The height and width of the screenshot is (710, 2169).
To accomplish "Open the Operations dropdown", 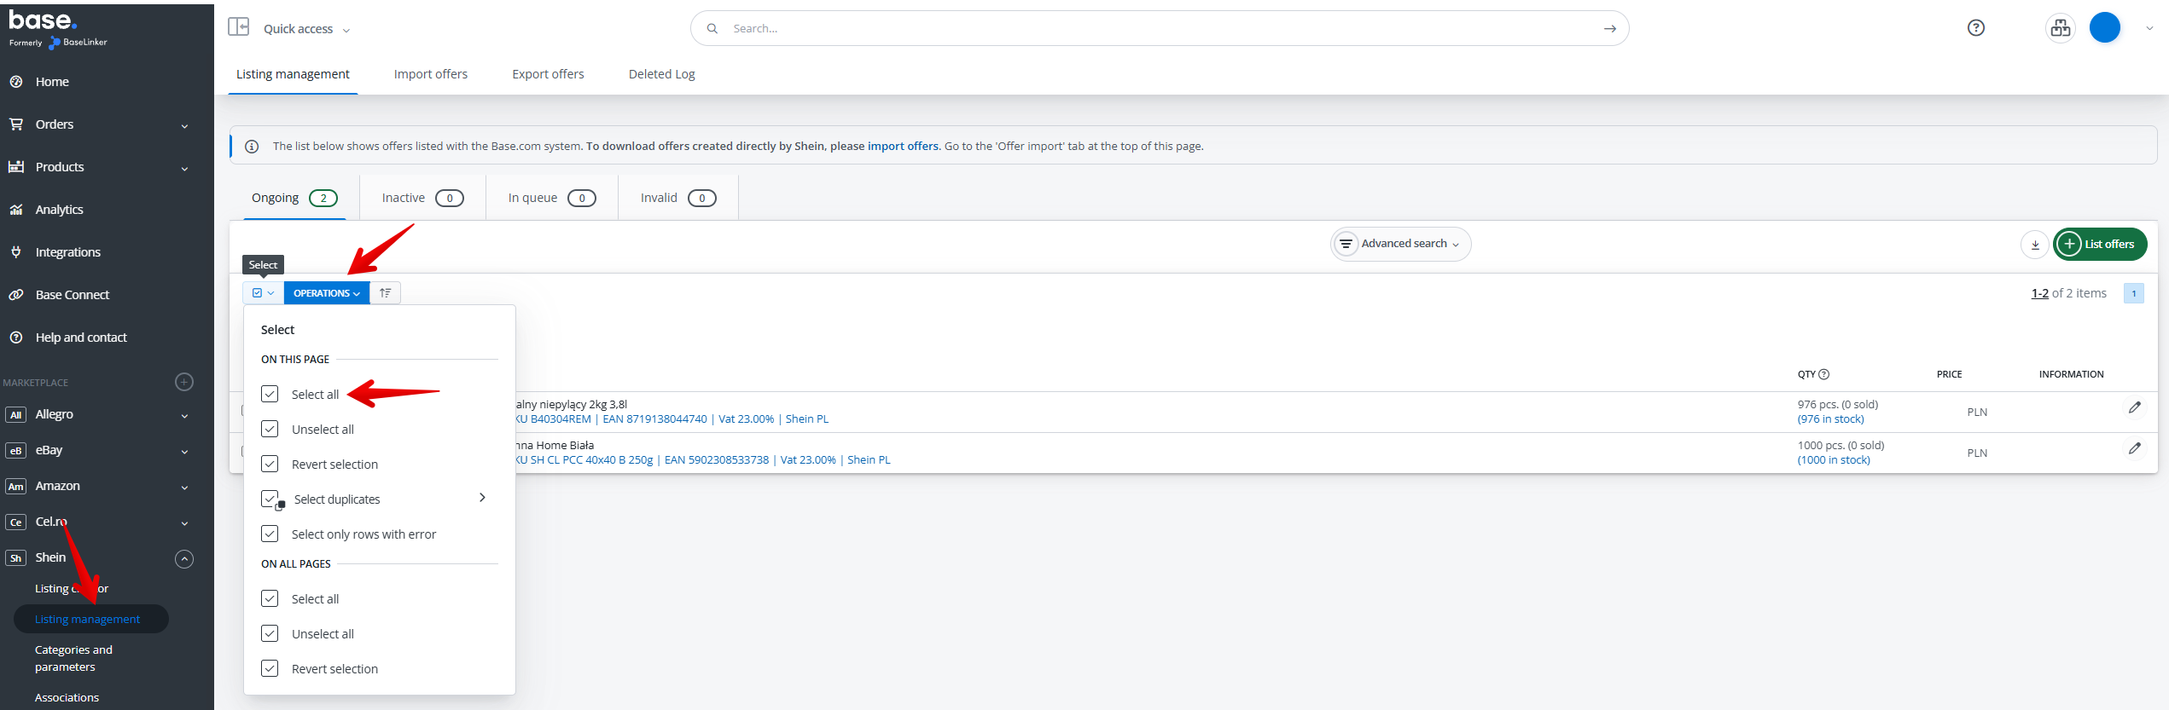I will (326, 293).
